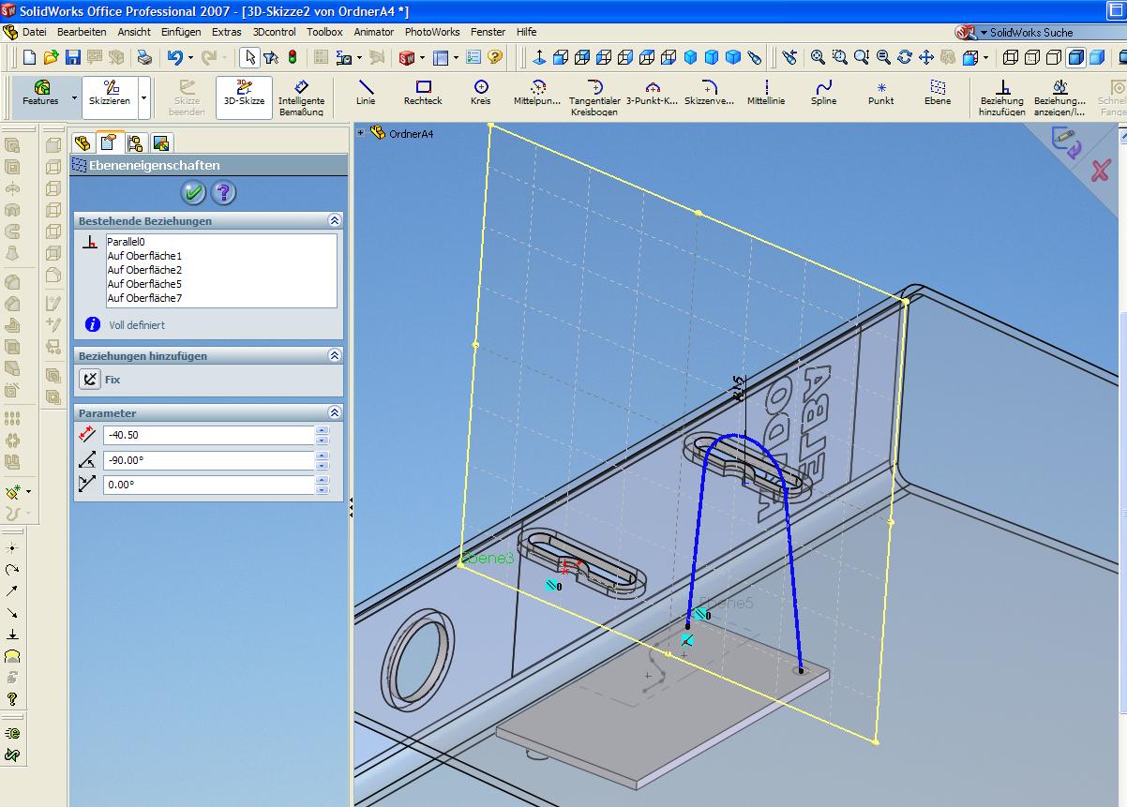
Task: Pick the 3-Punkt-Kreisbogen tool
Action: pos(653,92)
